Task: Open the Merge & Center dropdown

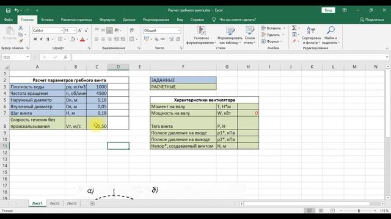Action: [137, 39]
